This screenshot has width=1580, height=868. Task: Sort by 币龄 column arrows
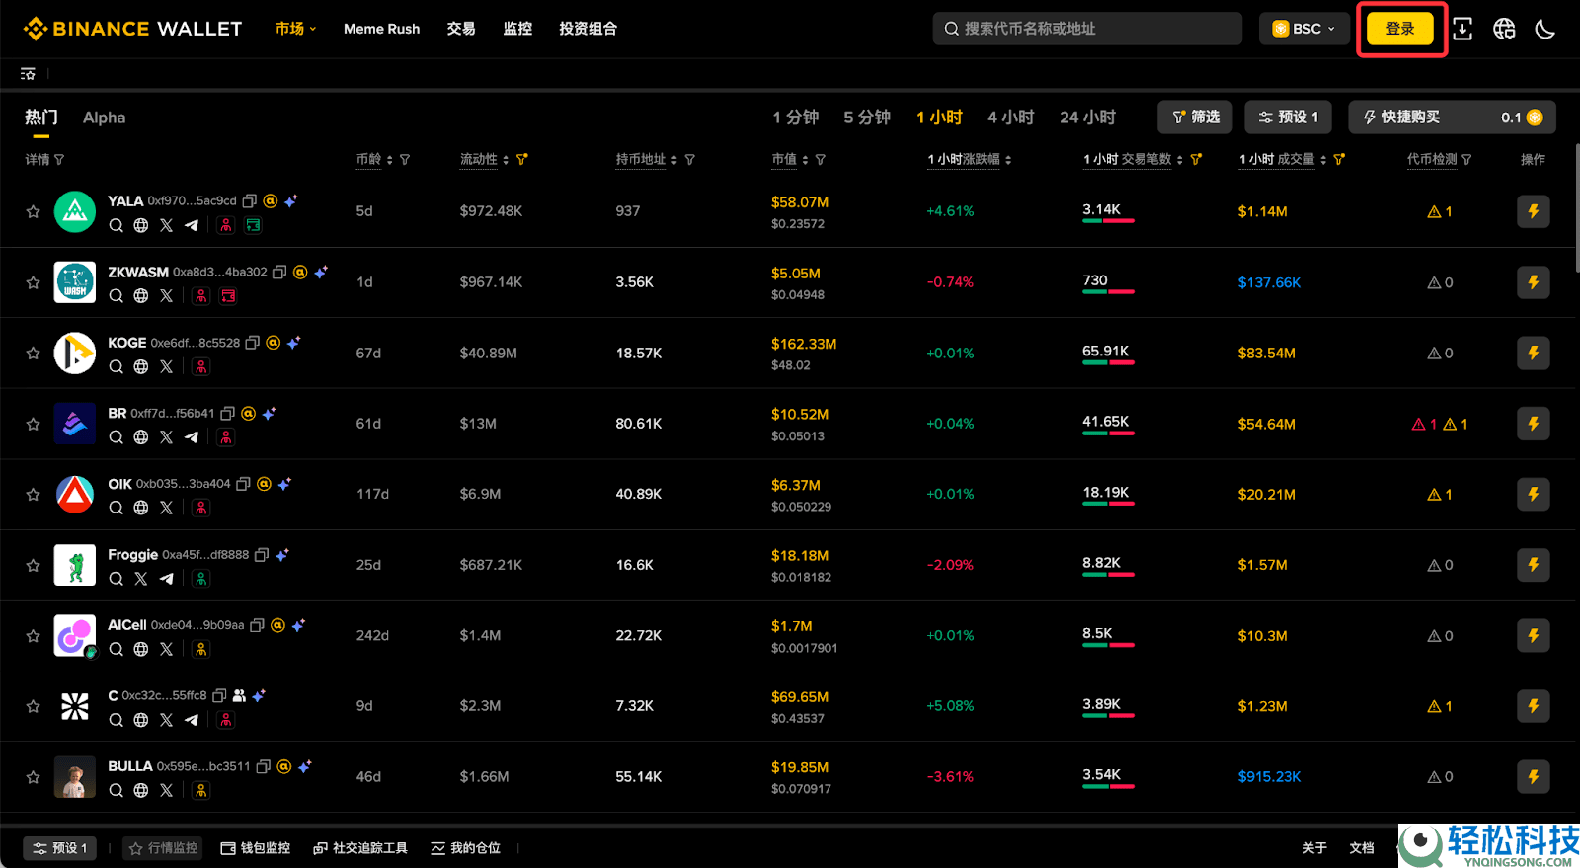(x=389, y=160)
